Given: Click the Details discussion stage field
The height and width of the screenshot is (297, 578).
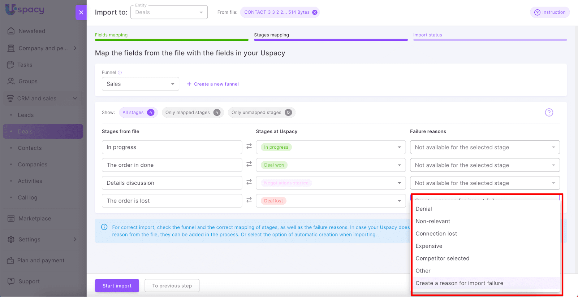Looking at the screenshot, I should [172, 183].
